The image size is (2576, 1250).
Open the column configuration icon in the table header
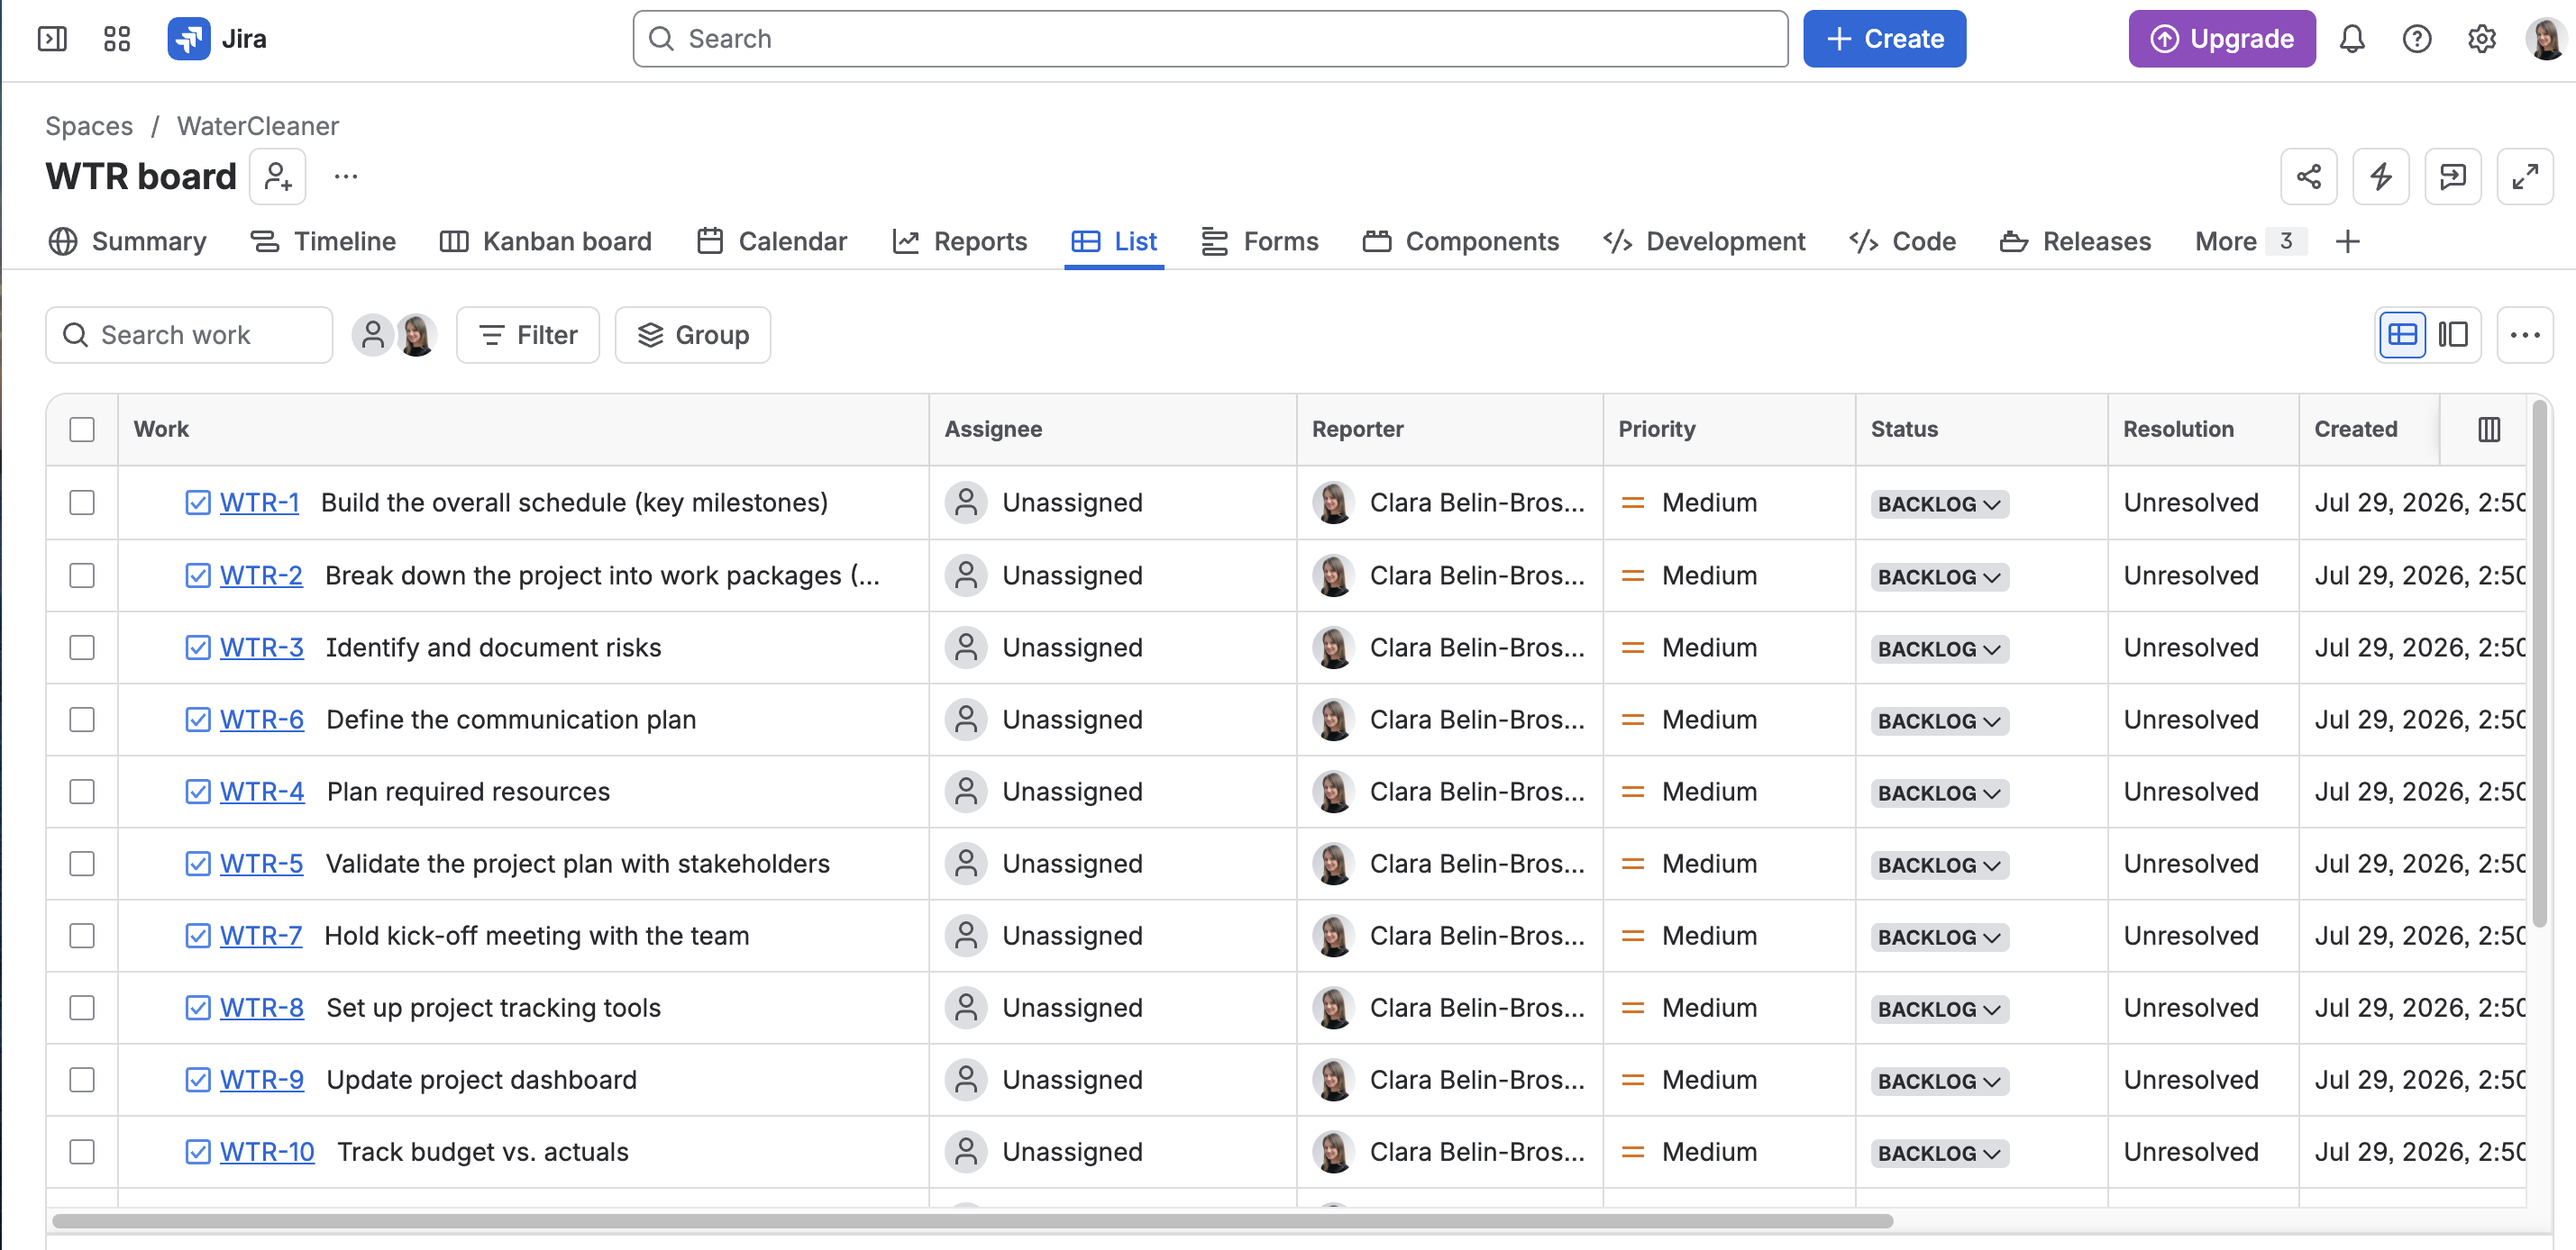tap(2489, 430)
